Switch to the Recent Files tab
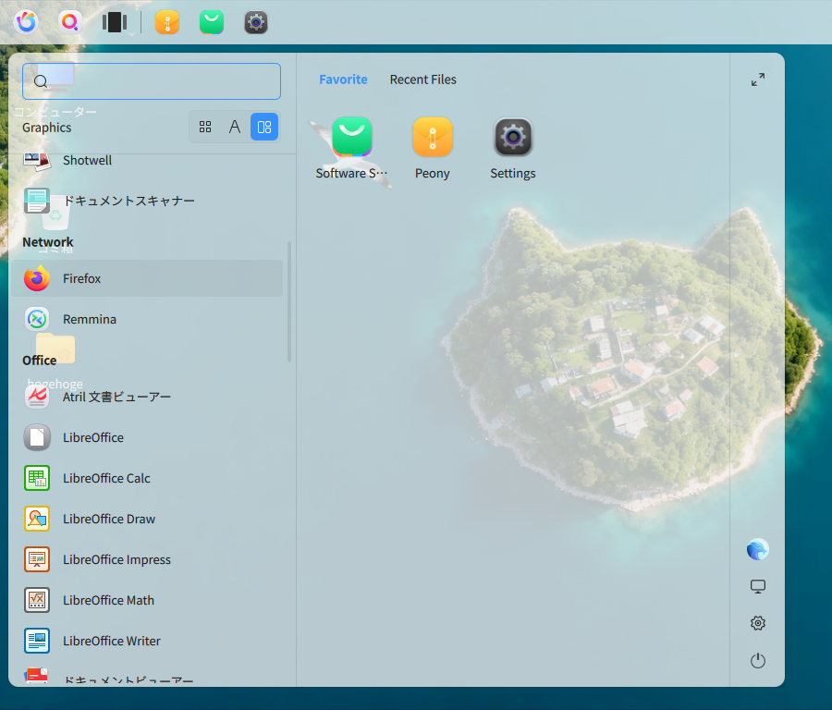Viewport: 832px width, 710px height. click(422, 80)
